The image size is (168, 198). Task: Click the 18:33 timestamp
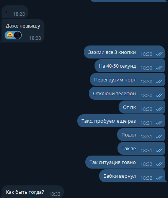(x=54, y=194)
